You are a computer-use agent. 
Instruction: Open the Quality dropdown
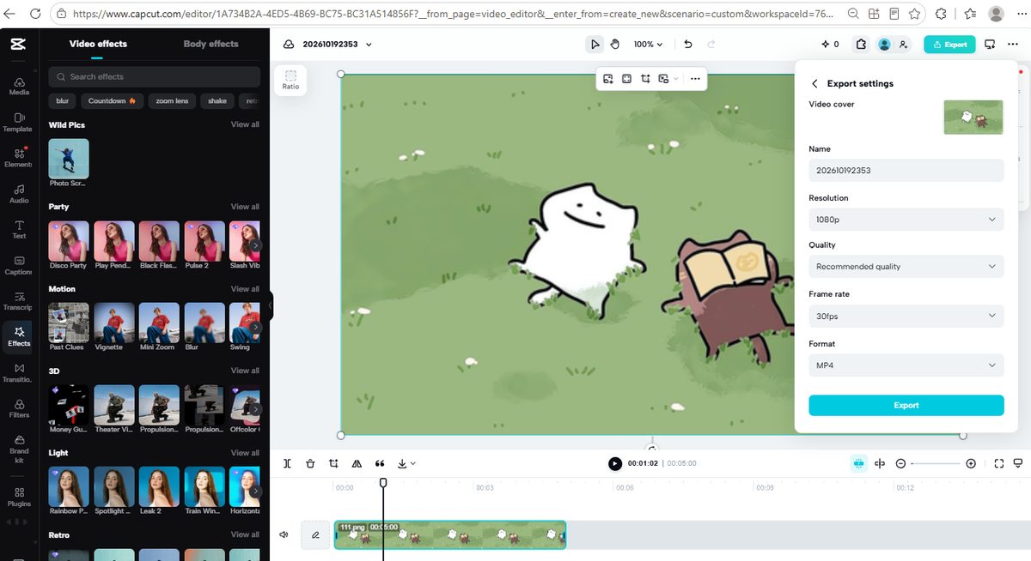tap(906, 267)
